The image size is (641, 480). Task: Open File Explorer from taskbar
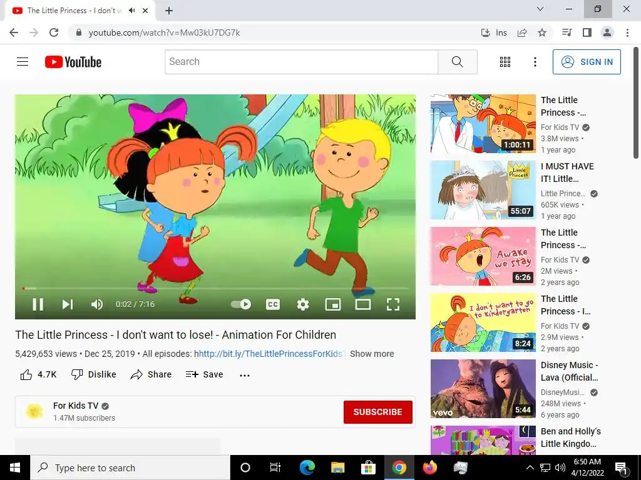point(337,467)
